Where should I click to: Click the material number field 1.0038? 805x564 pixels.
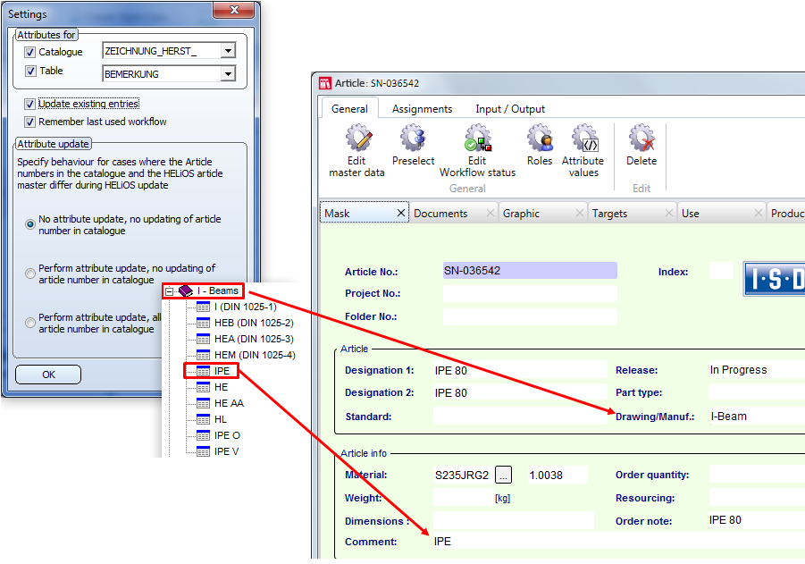tap(558, 476)
